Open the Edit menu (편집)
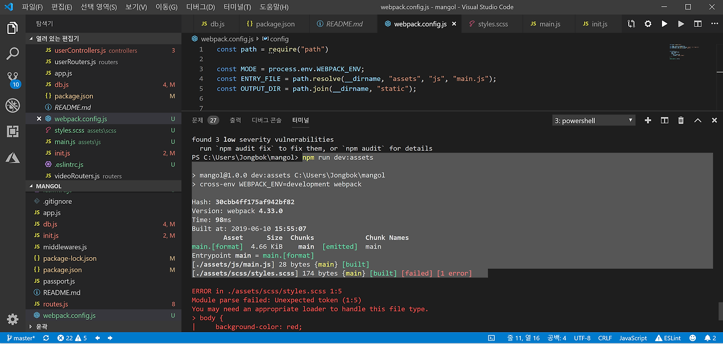723x344 pixels. click(62, 7)
